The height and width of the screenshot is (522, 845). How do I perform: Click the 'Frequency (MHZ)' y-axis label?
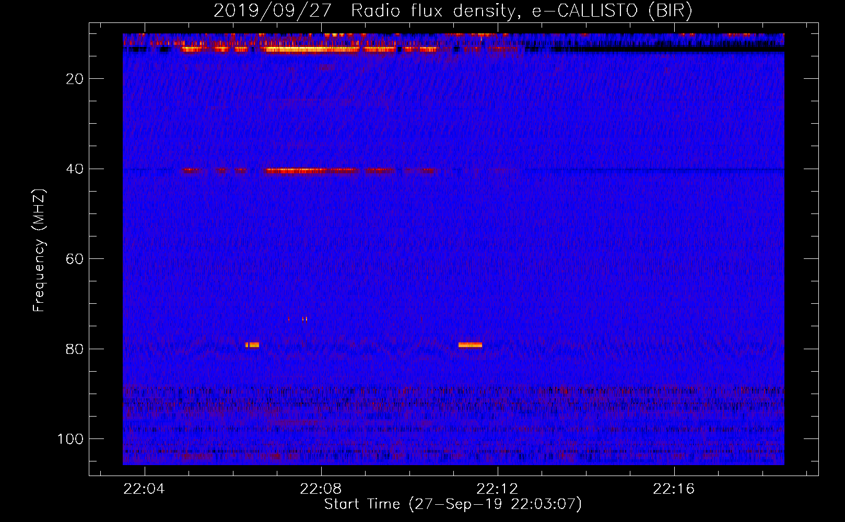pos(39,251)
